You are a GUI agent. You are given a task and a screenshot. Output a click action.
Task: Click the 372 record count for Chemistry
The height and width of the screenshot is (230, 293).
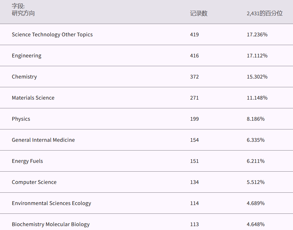pos(194,77)
